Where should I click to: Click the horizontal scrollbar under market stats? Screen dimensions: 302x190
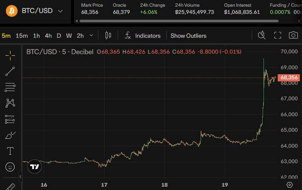[179, 21]
